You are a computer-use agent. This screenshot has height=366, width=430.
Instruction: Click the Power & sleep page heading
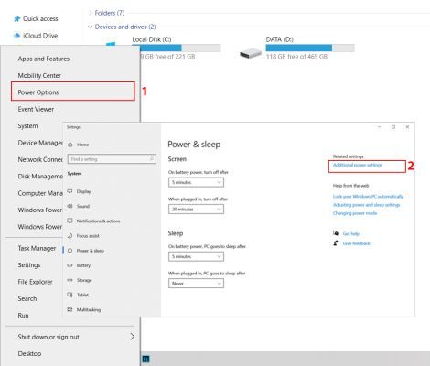194,145
